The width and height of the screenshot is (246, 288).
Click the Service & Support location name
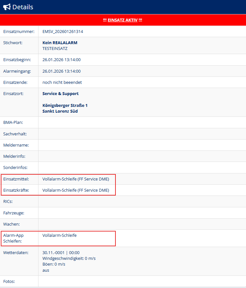pos(60,94)
